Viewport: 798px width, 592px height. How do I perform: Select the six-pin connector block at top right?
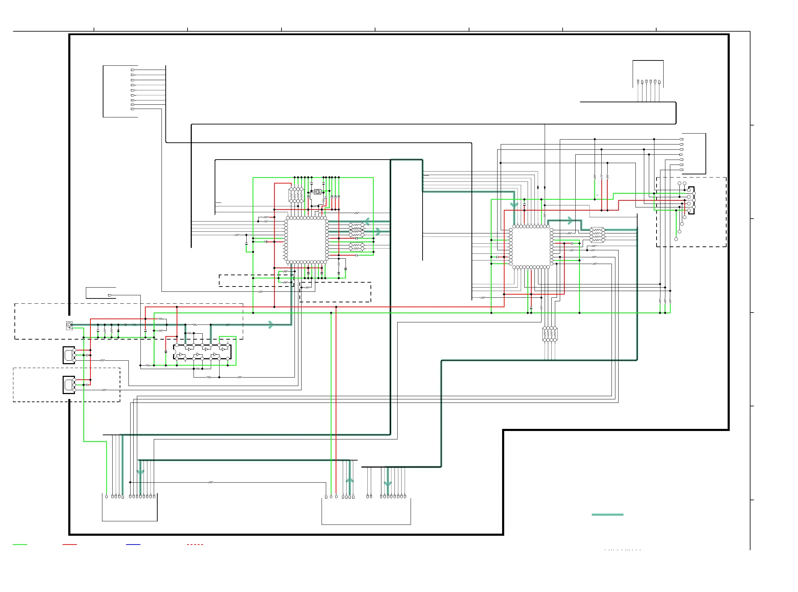(x=648, y=74)
